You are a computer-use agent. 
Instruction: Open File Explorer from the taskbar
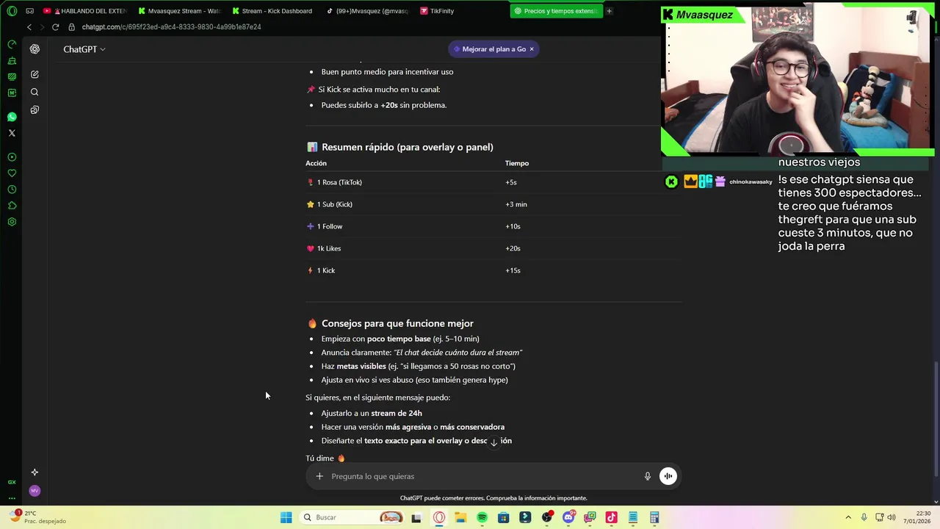pos(460,517)
